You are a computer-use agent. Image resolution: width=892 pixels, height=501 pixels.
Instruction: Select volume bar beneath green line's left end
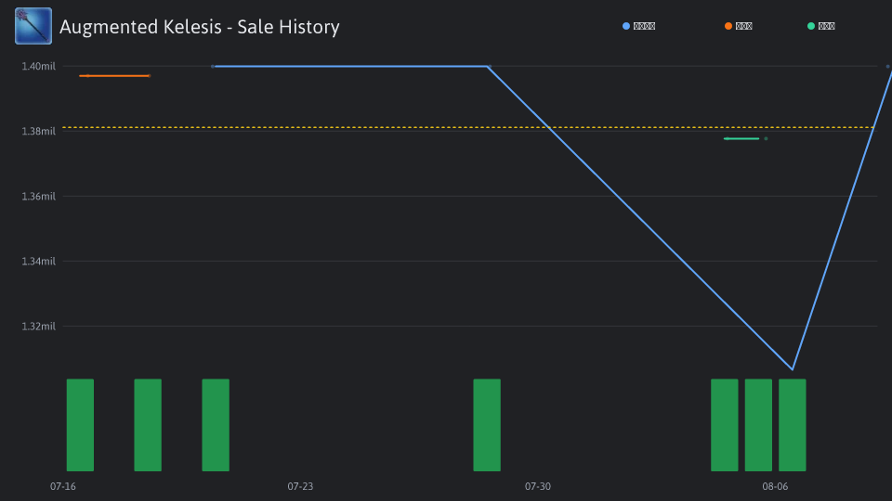pos(725,425)
